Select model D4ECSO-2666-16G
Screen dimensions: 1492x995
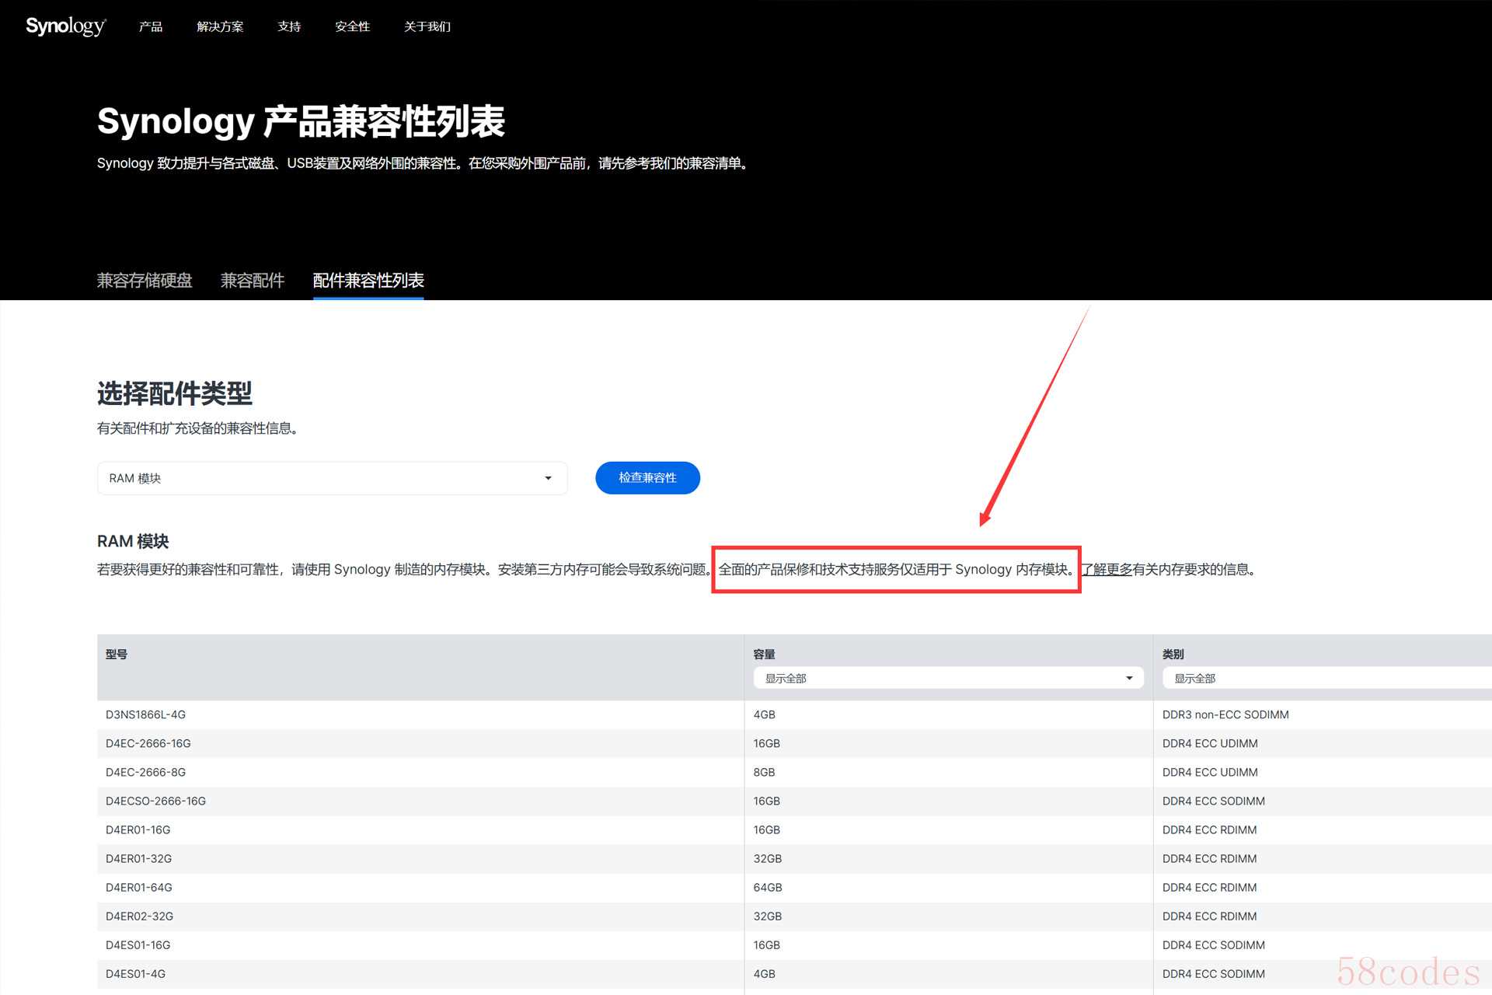click(155, 801)
